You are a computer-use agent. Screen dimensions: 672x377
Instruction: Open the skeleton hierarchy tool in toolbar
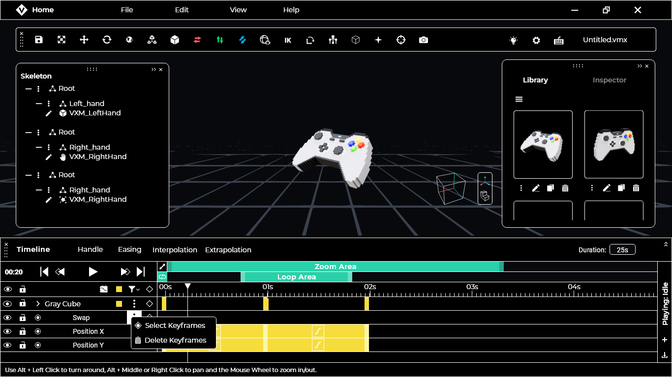[333, 40]
